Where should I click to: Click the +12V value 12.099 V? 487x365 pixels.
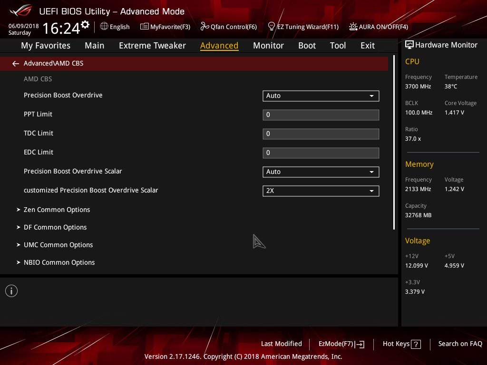click(417, 265)
